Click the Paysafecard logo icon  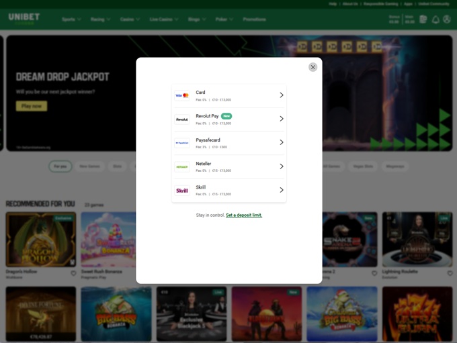tap(182, 143)
